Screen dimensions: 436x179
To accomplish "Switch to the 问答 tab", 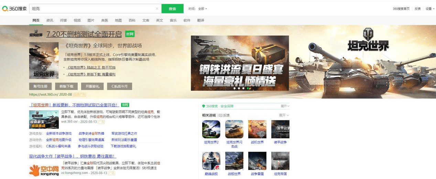I will tap(64, 20).
